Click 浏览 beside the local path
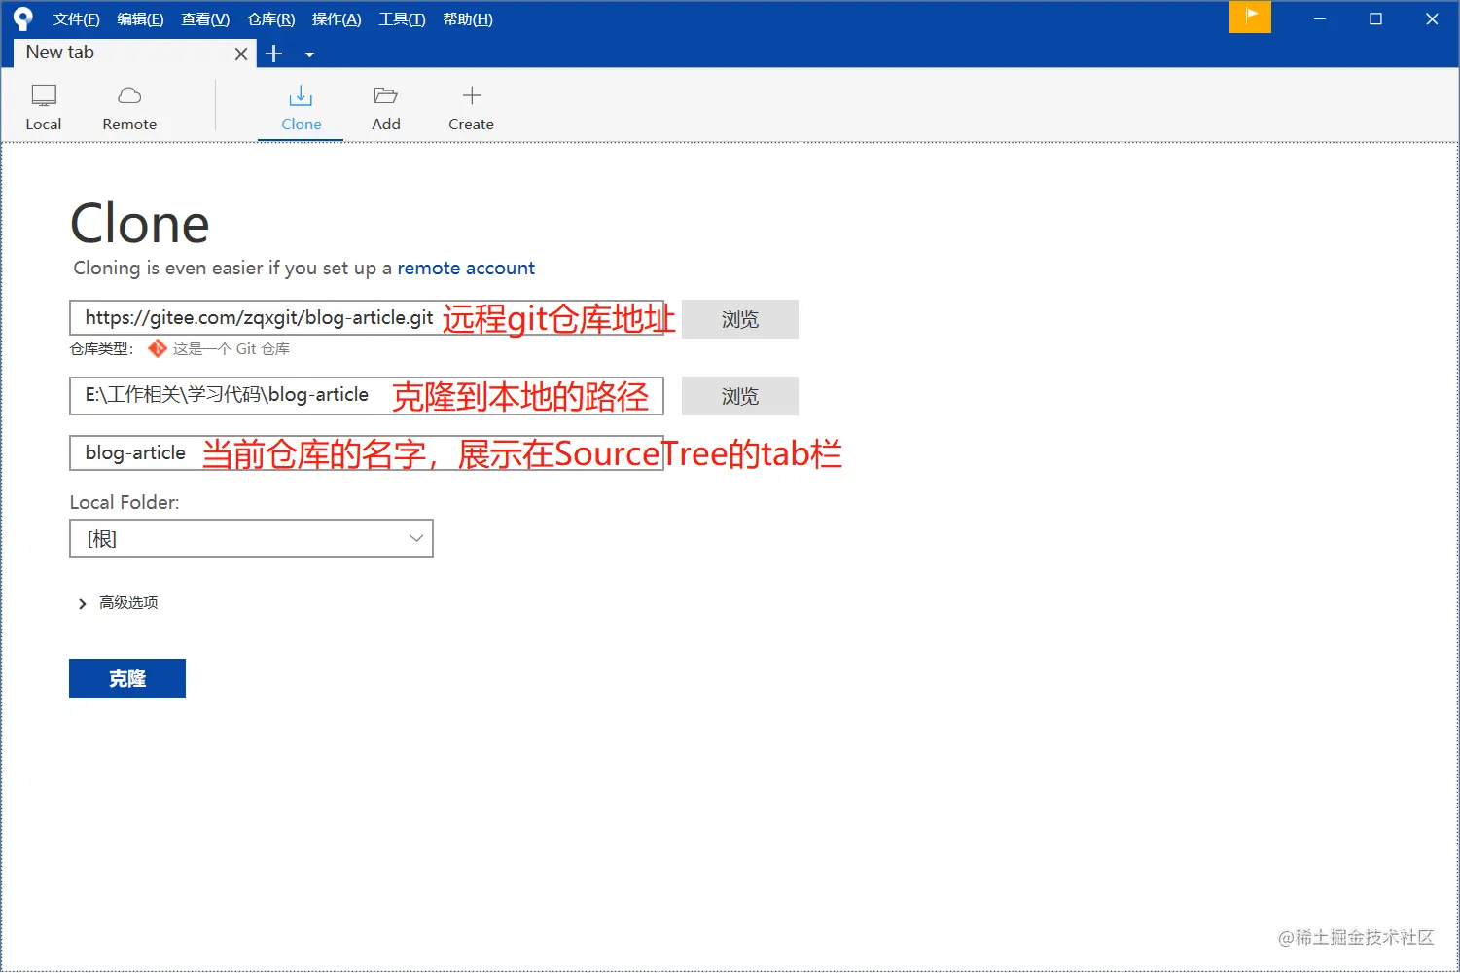 [740, 396]
